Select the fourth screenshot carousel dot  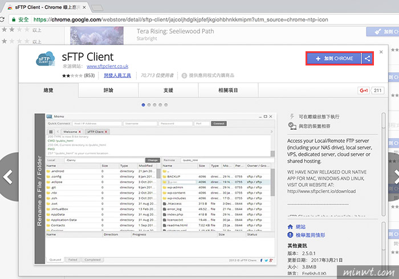click(x=160, y=105)
